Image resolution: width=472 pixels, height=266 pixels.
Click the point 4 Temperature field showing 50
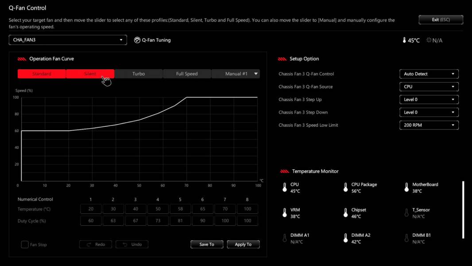158,209
